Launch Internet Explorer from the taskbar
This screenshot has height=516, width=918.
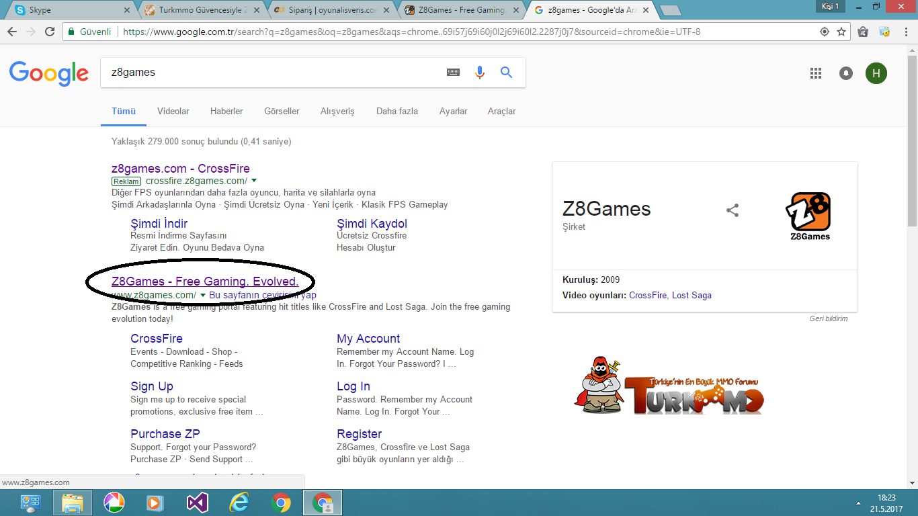(239, 503)
